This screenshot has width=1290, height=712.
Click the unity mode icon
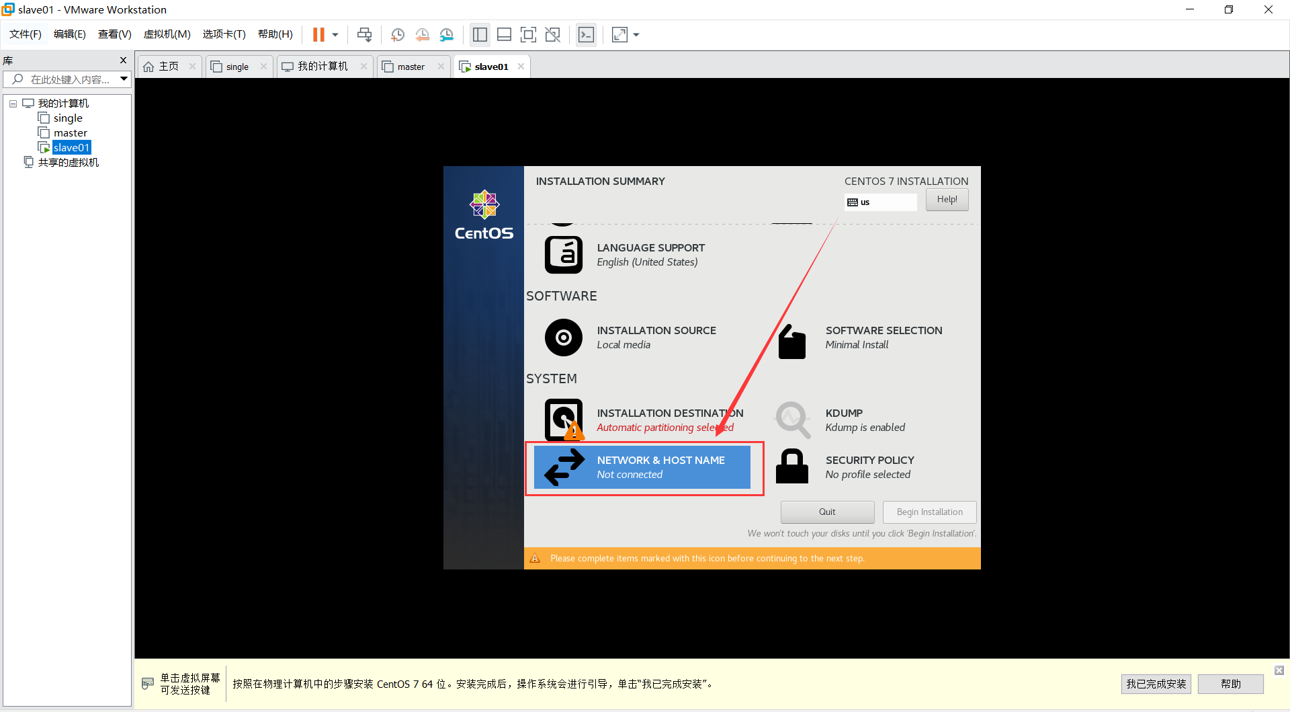click(553, 34)
